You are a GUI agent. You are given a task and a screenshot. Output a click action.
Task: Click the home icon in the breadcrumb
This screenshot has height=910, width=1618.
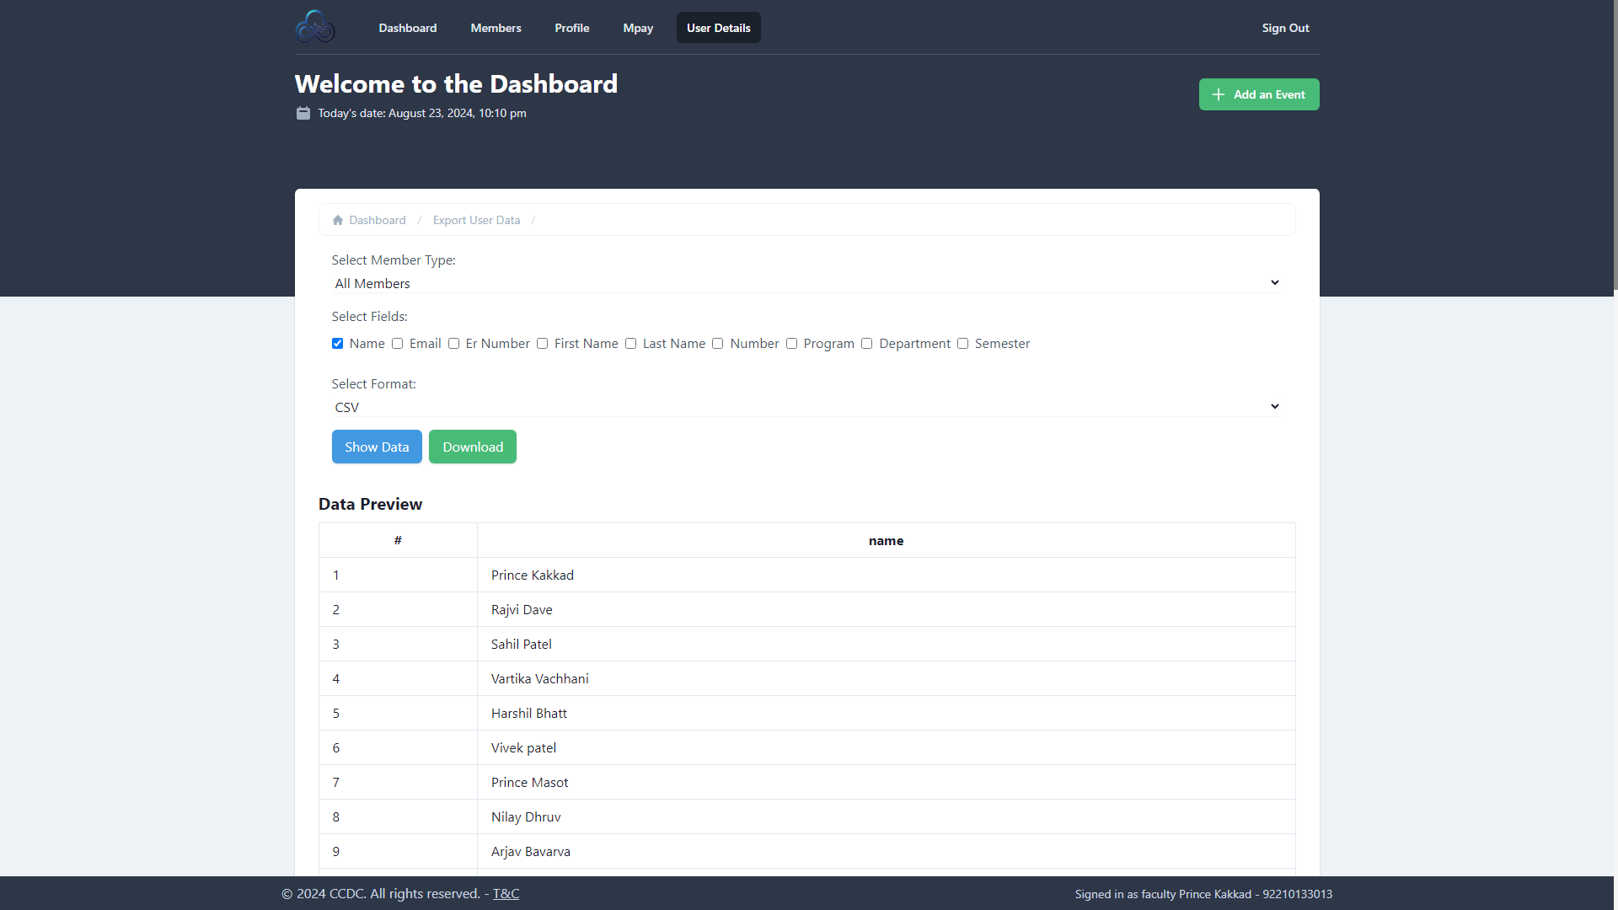(x=338, y=220)
